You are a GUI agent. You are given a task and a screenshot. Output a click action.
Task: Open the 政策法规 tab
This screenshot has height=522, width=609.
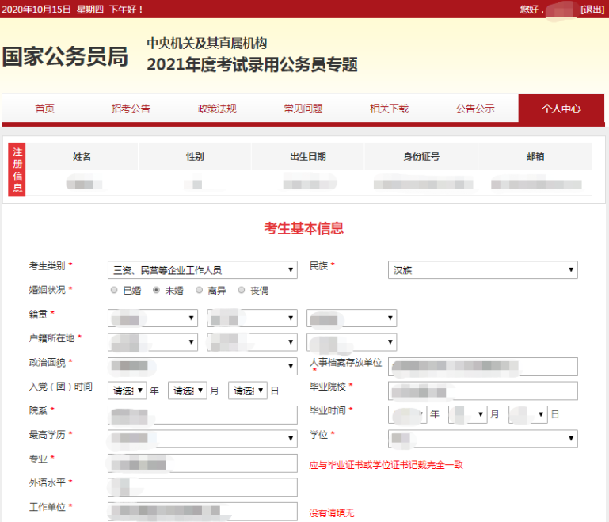click(217, 109)
